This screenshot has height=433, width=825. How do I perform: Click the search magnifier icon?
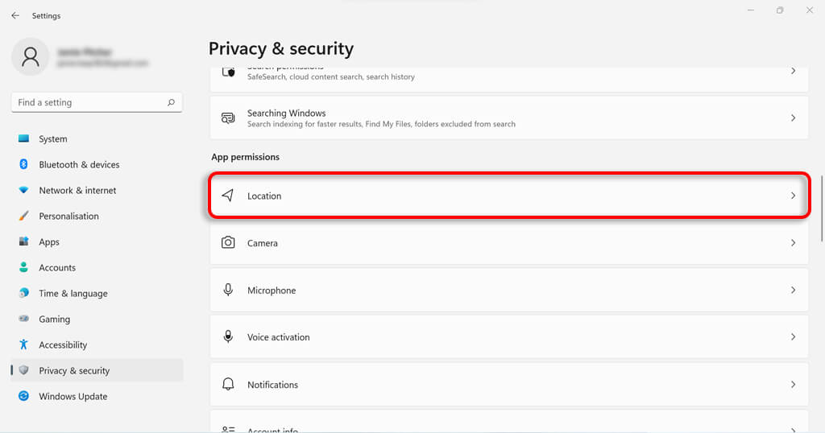[171, 102]
